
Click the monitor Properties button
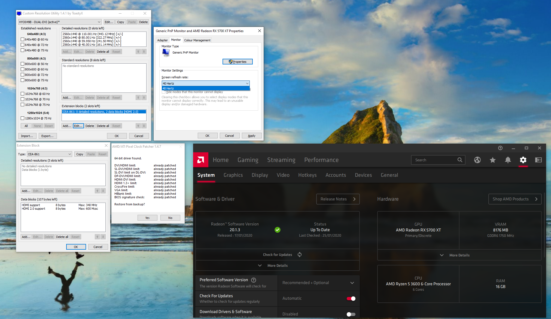238,62
